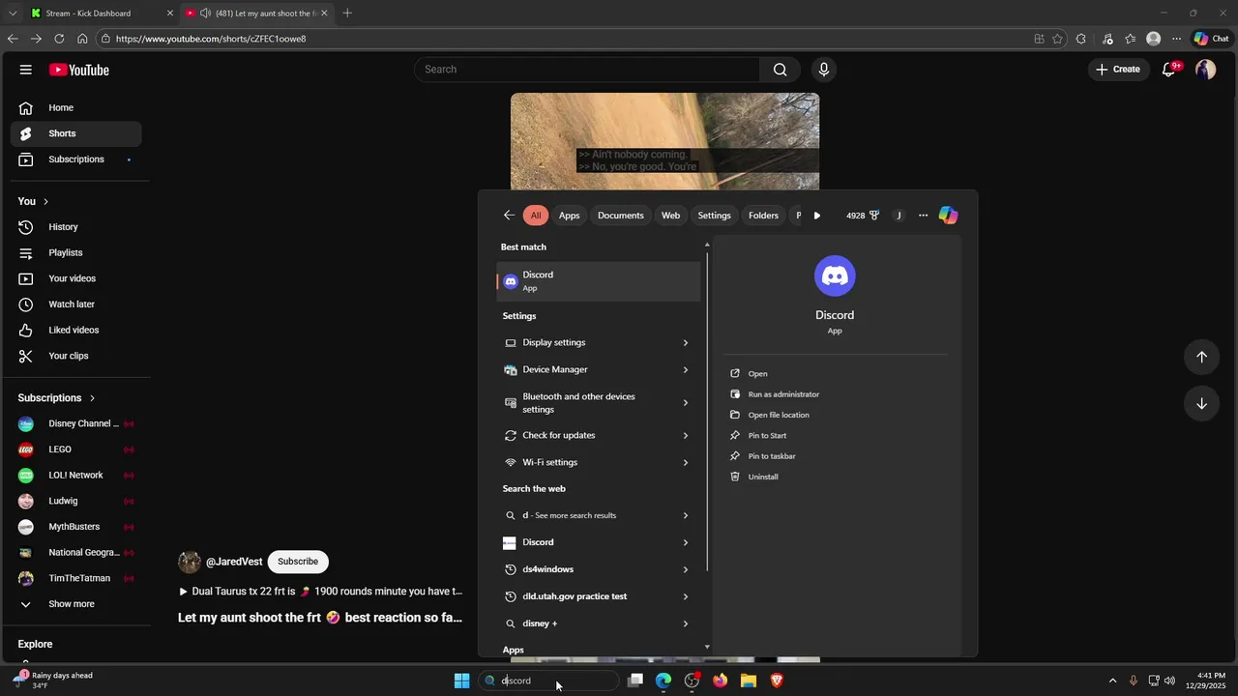
Task: Open dld.utah.gov practice test web result
Action: 598,596
